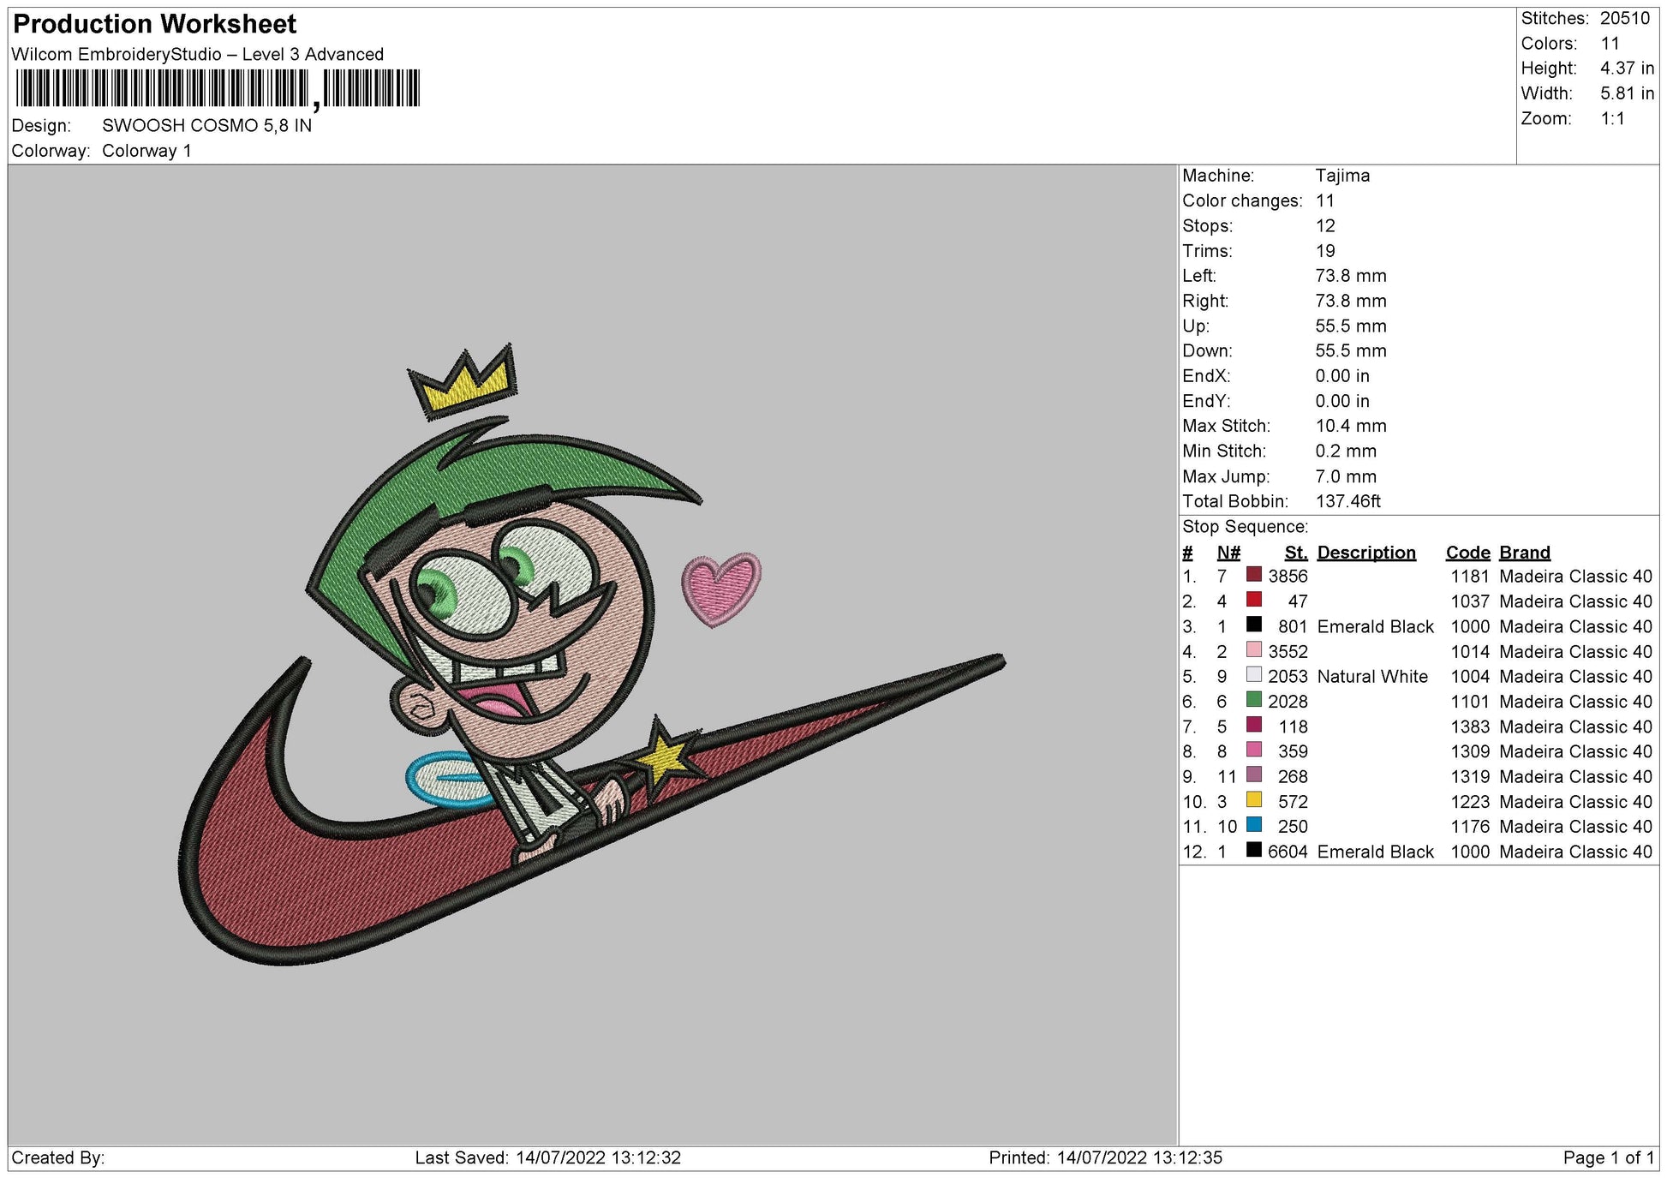The height and width of the screenshot is (1178, 1667).
Task: Click the bright red swatch in row 2
Action: (1254, 600)
